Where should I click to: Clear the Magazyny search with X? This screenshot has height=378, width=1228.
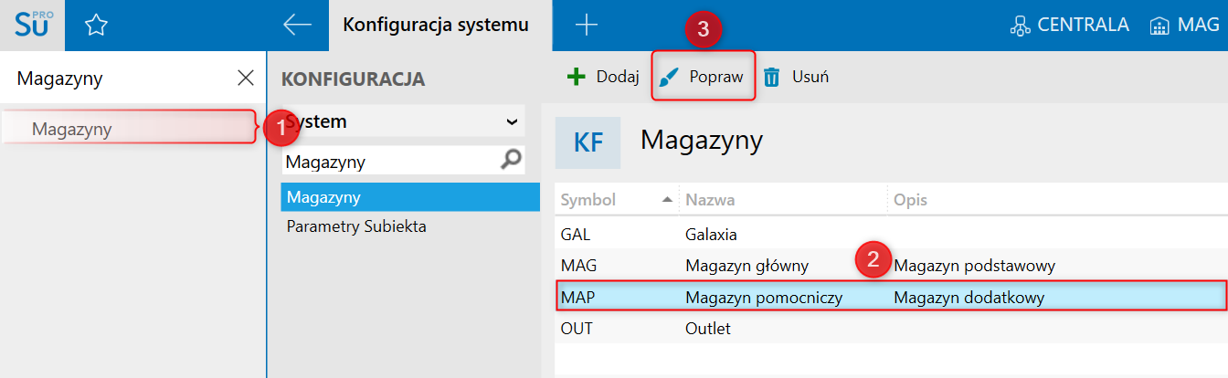[245, 79]
